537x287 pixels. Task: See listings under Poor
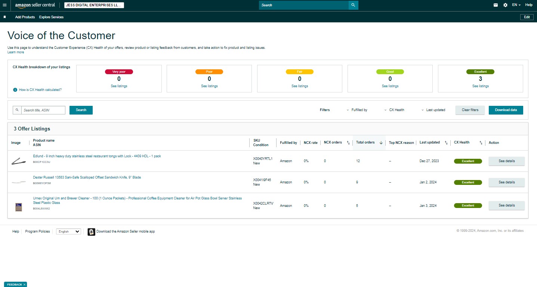pyautogui.click(x=209, y=86)
